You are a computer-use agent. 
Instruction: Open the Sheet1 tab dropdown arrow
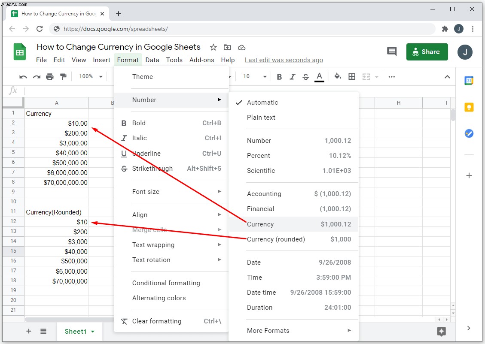pos(92,332)
